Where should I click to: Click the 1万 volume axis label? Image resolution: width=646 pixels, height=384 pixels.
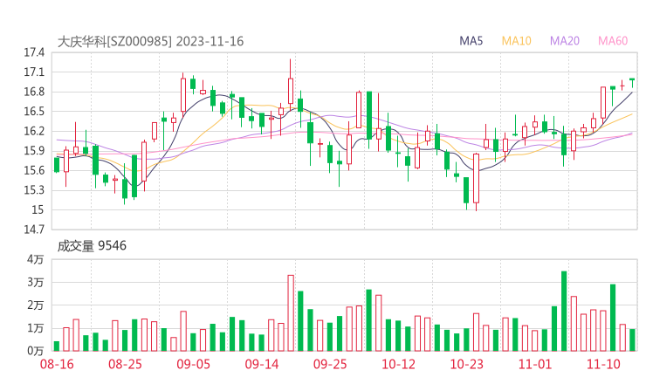[36, 328]
